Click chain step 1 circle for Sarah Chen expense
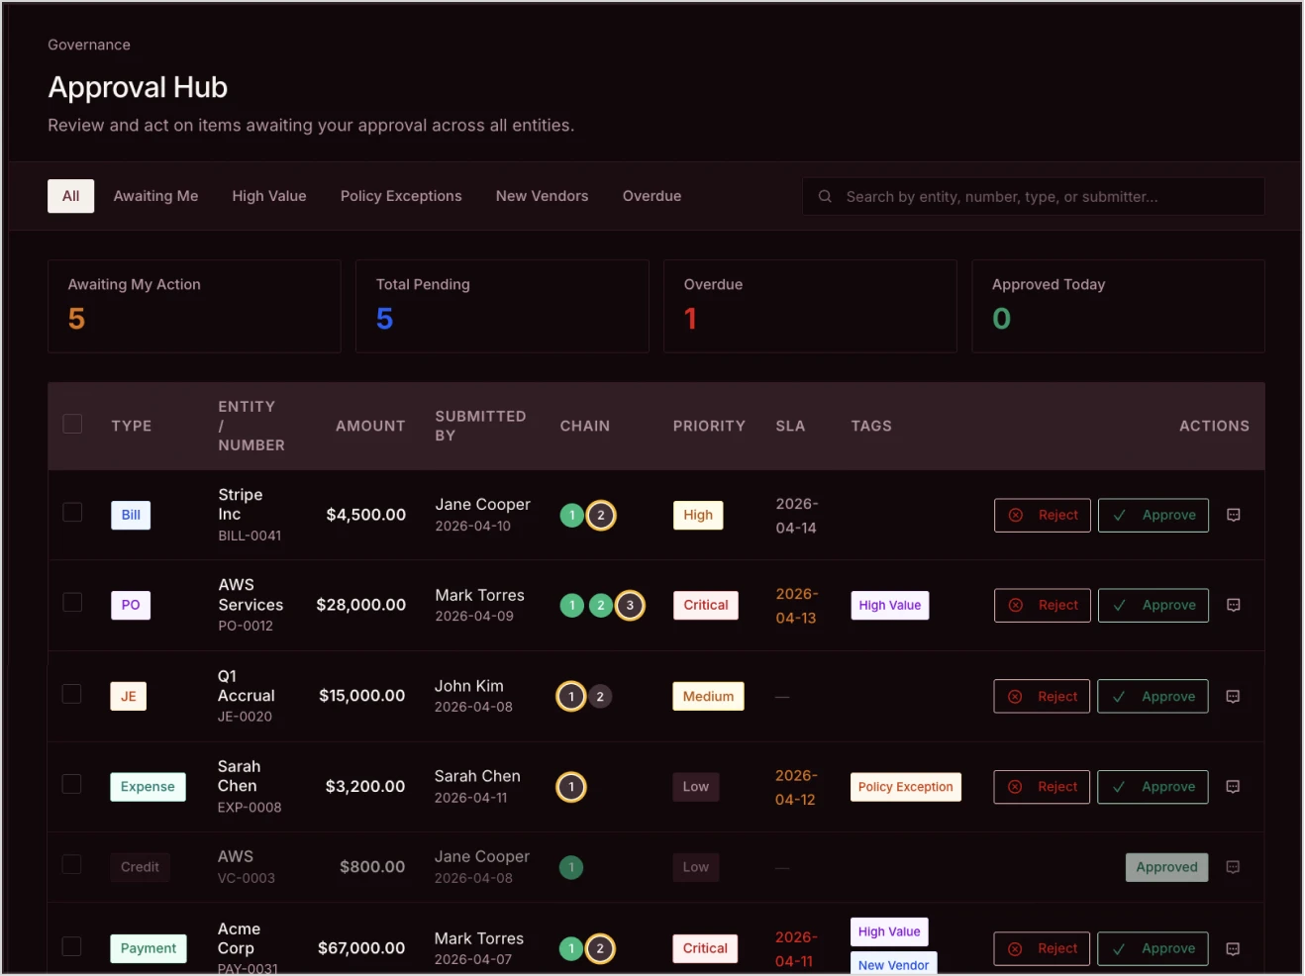This screenshot has height=976, width=1305. [571, 787]
